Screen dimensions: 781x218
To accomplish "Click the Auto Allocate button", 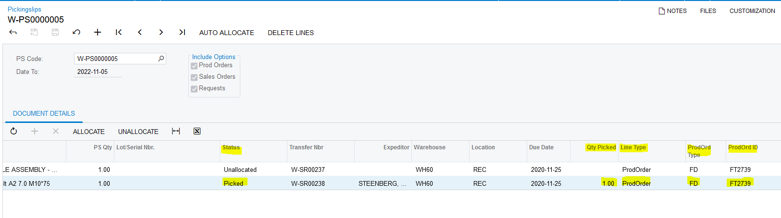I will pyautogui.click(x=226, y=33).
